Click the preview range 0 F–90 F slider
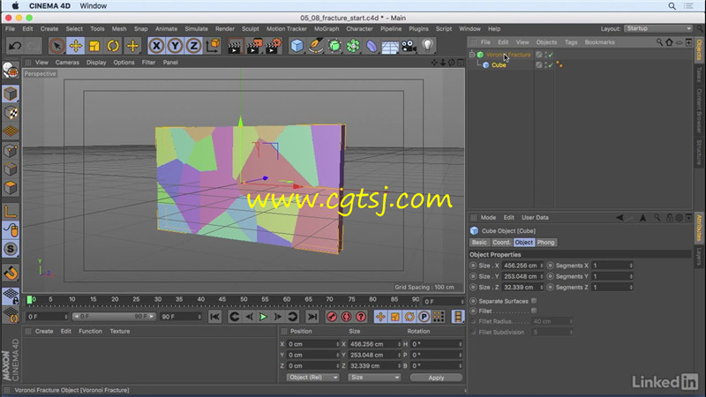 coord(115,317)
